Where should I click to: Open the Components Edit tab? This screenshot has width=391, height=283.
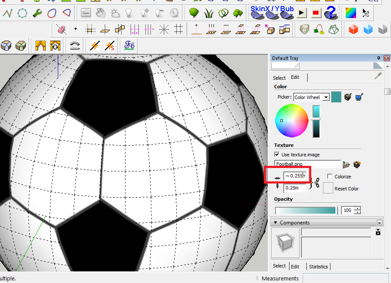[x=295, y=267]
